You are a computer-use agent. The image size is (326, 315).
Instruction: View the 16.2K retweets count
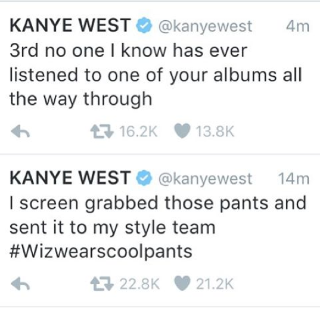point(138,132)
